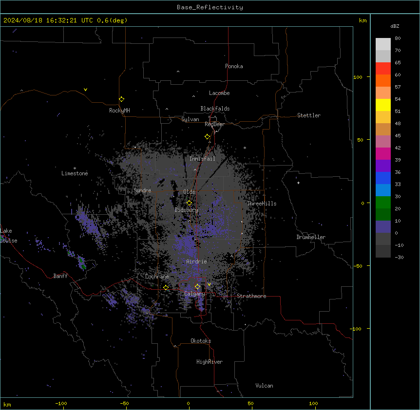Click the Ponoka city label
The height and width of the screenshot is (410, 420).
[x=234, y=66]
